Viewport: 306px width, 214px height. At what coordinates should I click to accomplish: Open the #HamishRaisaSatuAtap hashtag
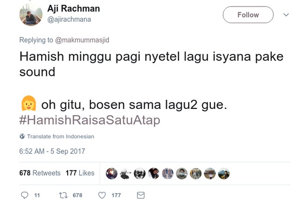[x=90, y=120]
